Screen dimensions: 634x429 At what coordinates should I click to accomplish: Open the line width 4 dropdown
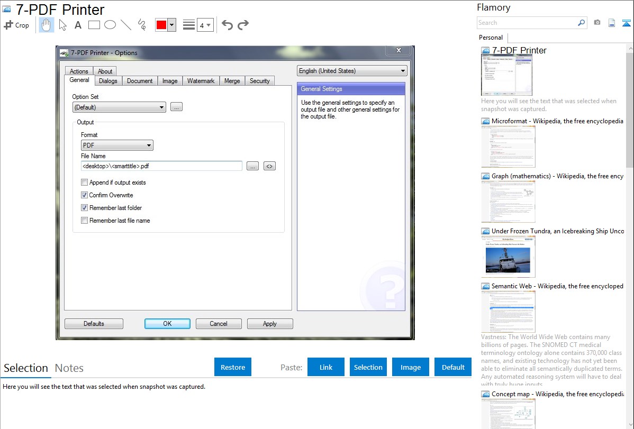205,25
